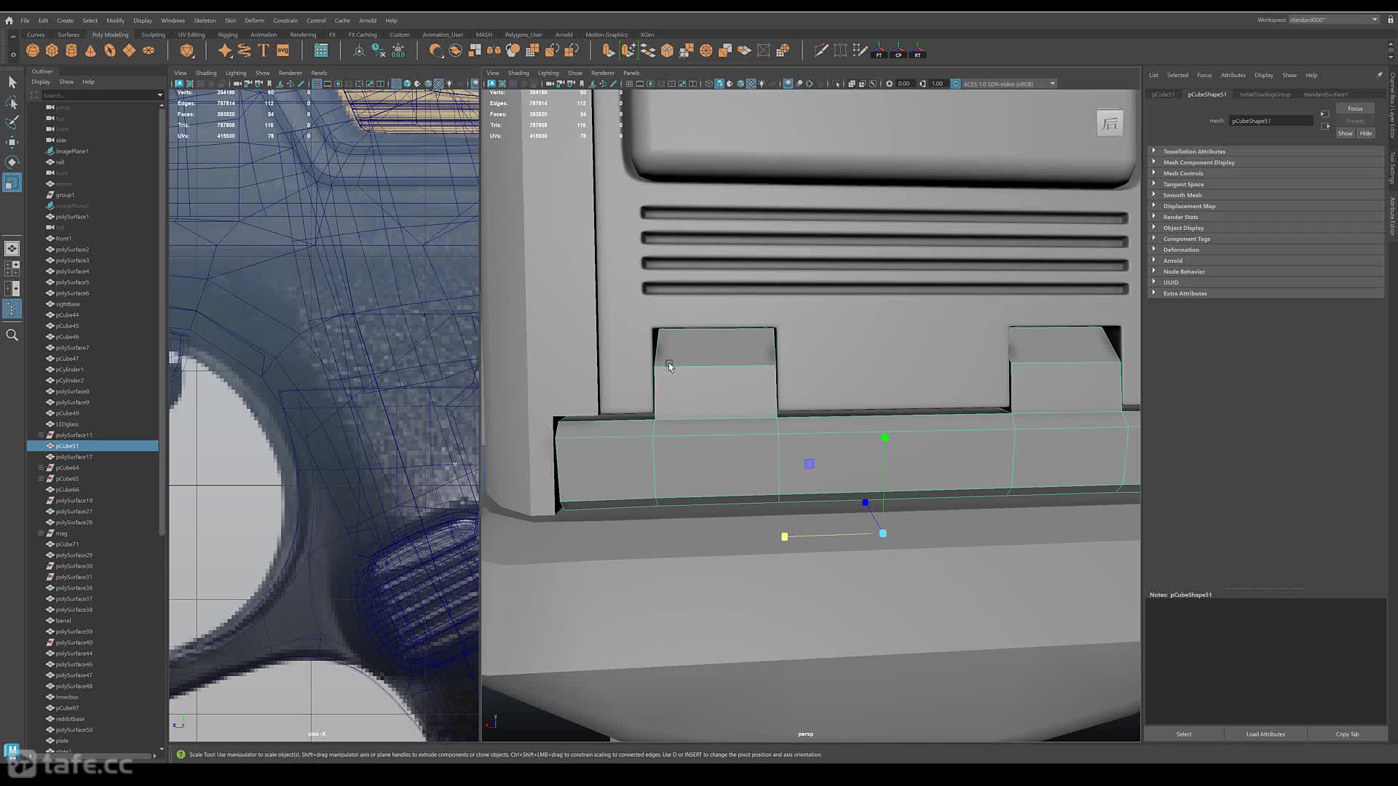
Task: Toggle view color management in the persp panel toolbar
Action: click(956, 84)
